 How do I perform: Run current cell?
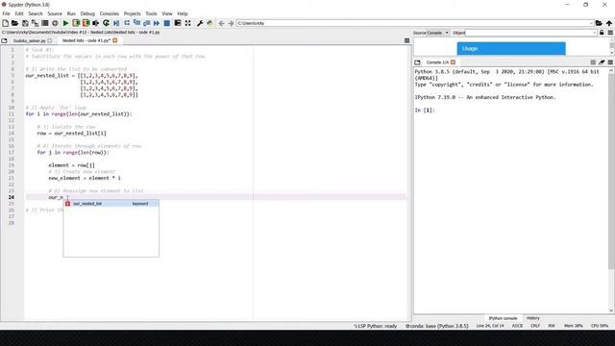point(76,23)
